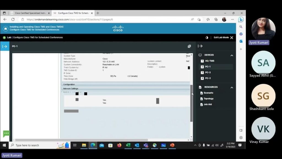Expand the Network Settings section bar

(x=125, y=89)
